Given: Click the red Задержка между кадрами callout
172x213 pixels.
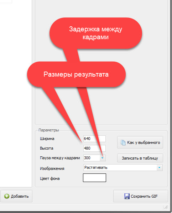Looking at the screenshot, I should [x=96, y=33].
